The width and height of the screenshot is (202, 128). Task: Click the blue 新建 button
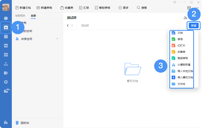[193, 26]
